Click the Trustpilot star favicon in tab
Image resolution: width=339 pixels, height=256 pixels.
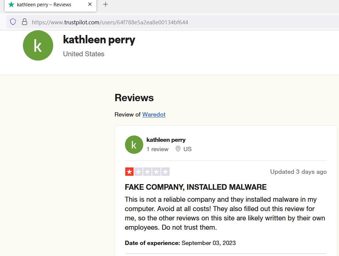(x=11, y=5)
